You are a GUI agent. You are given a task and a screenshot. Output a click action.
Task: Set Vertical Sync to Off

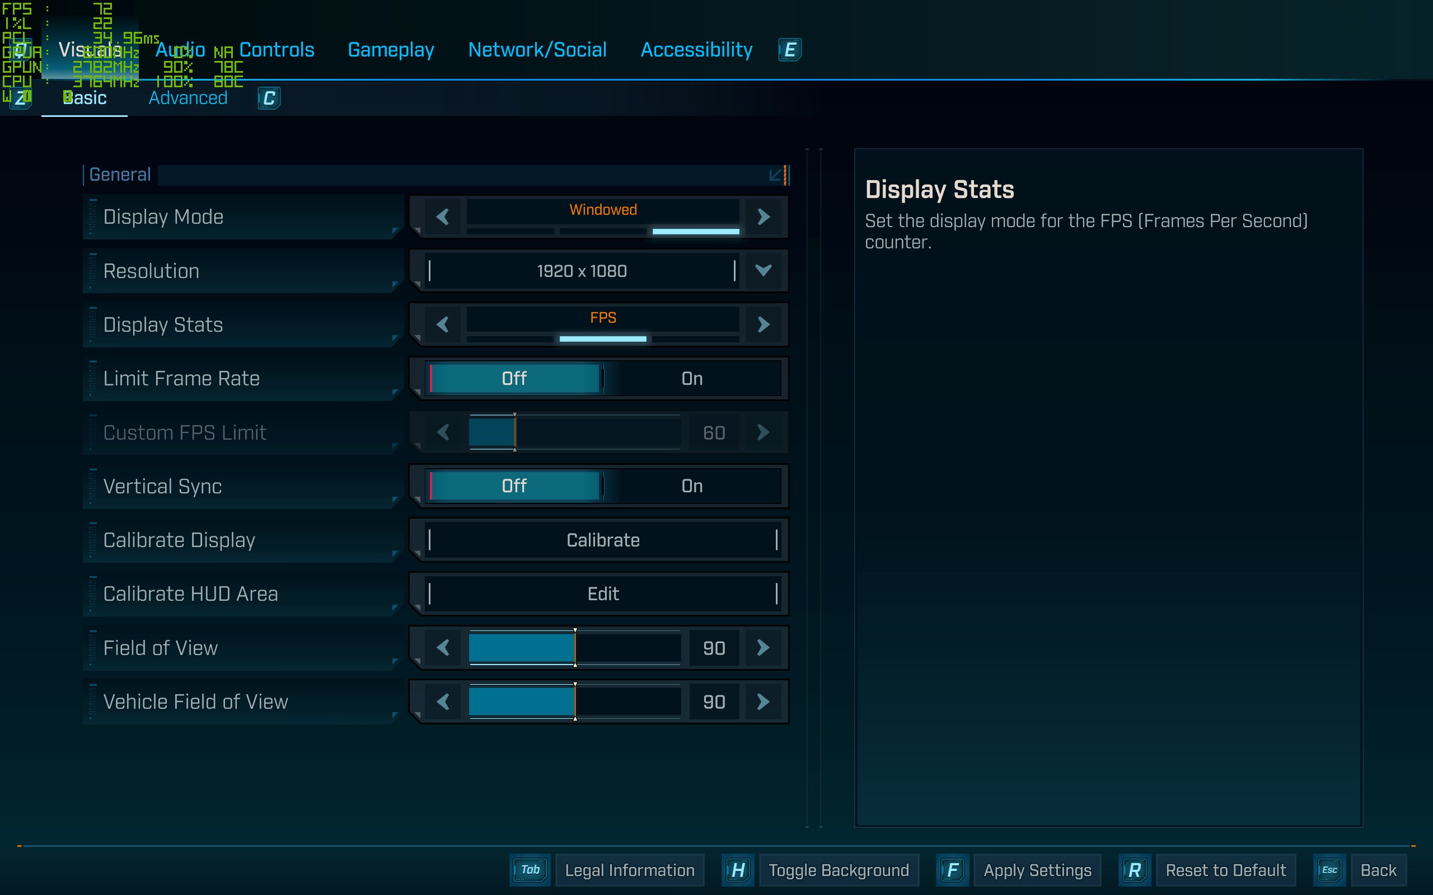514,486
